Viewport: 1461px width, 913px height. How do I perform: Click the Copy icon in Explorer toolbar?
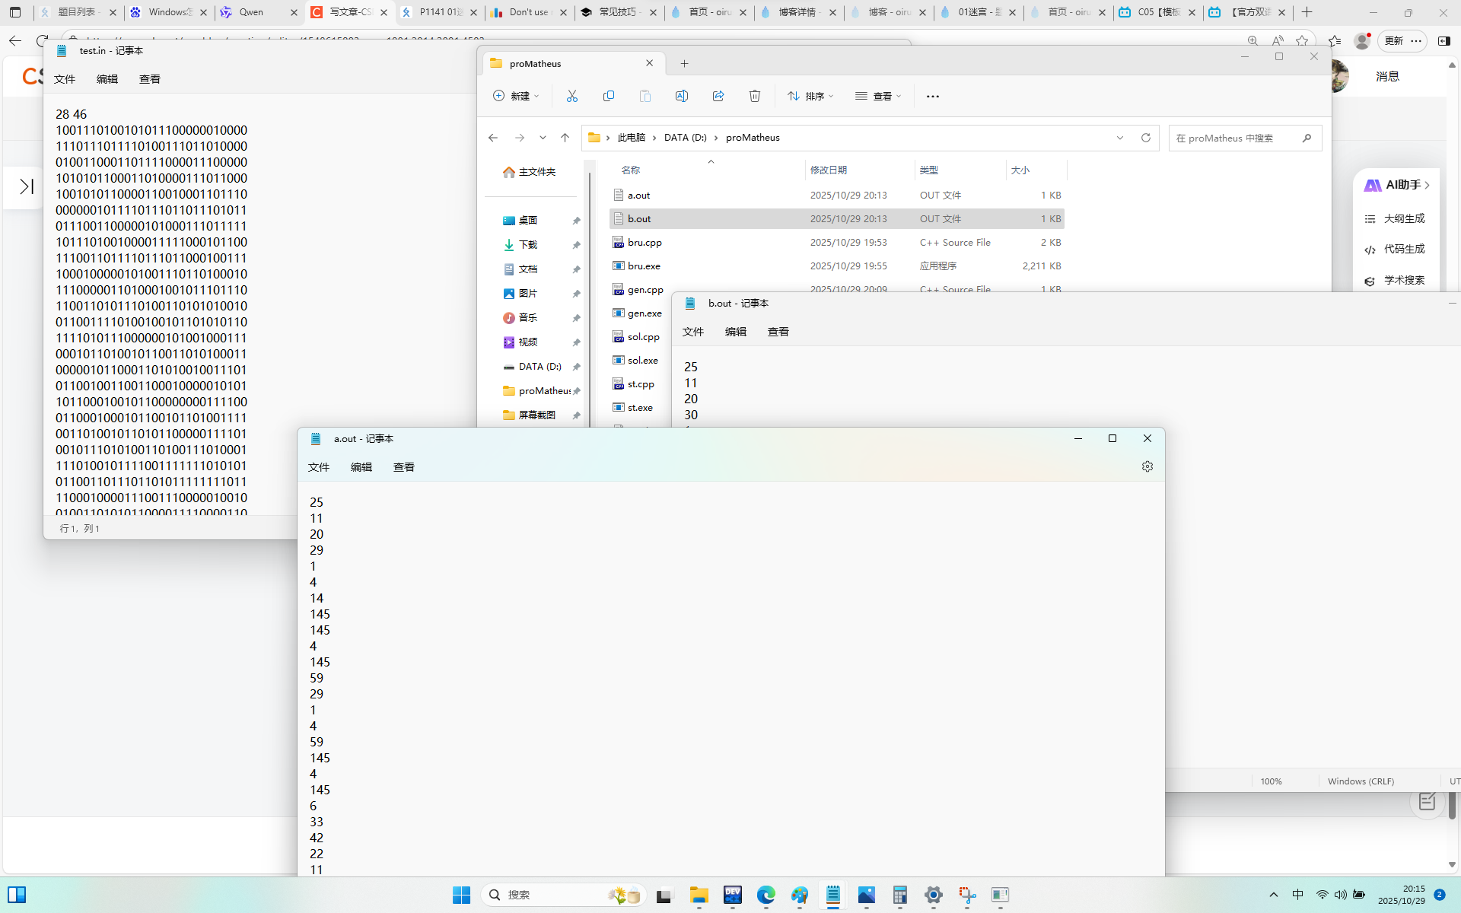pyautogui.click(x=609, y=96)
